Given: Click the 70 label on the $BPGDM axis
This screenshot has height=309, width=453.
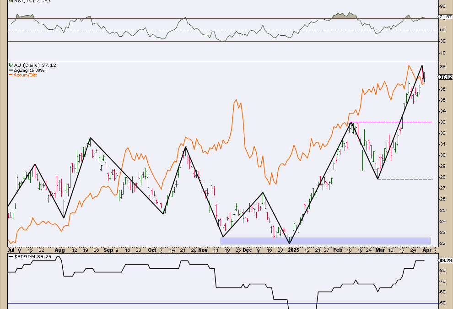Looking at the screenshot, I should pyautogui.click(x=442, y=281).
